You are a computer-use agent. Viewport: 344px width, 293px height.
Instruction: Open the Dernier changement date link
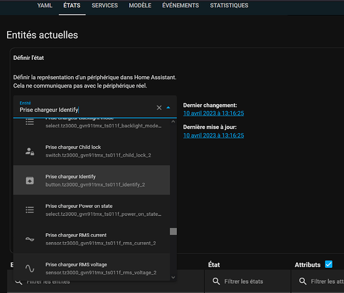pos(214,114)
